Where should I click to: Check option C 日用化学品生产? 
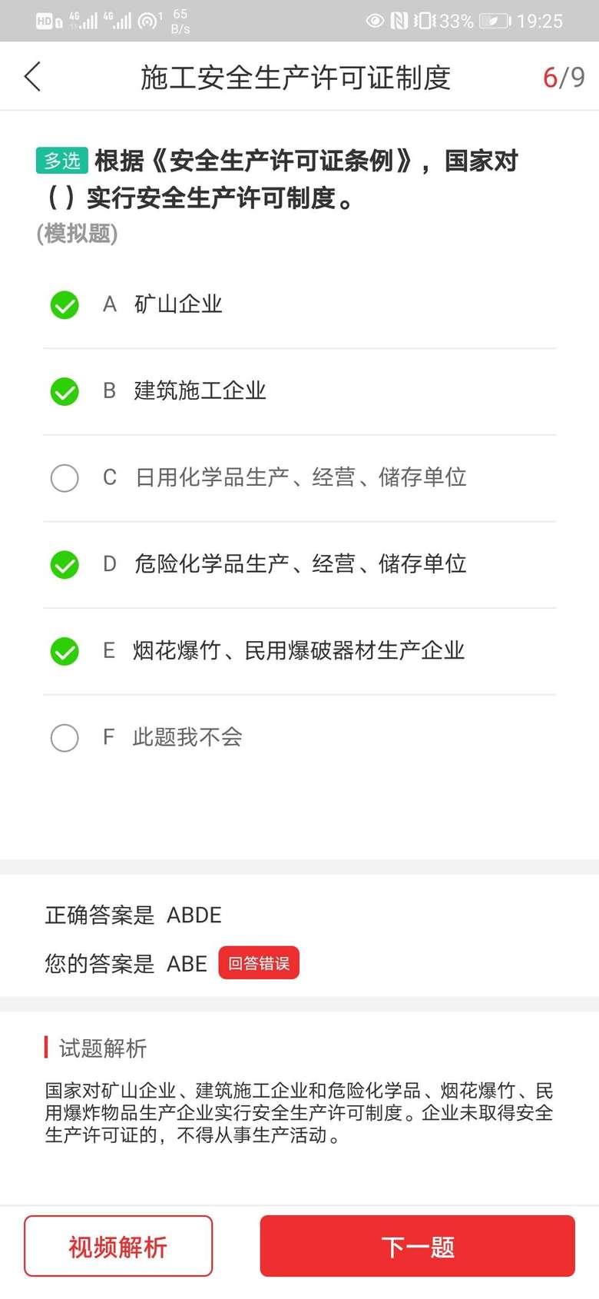[x=65, y=477]
